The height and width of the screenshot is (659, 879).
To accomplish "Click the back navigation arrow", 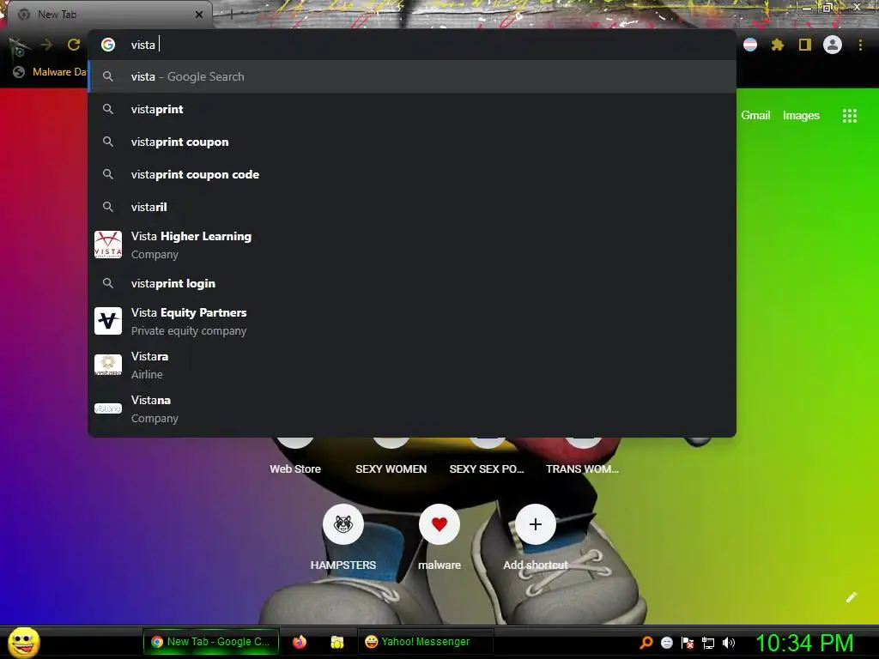I will pyautogui.click(x=18, y=46).
